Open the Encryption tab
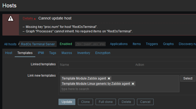This screenshot has height=109, width=196. tap(103, 53)
